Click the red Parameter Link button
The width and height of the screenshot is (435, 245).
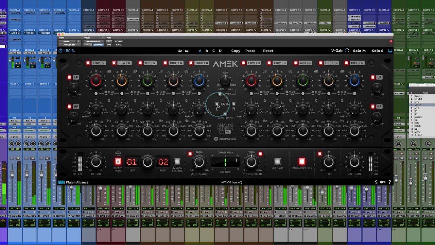[302, 161]
